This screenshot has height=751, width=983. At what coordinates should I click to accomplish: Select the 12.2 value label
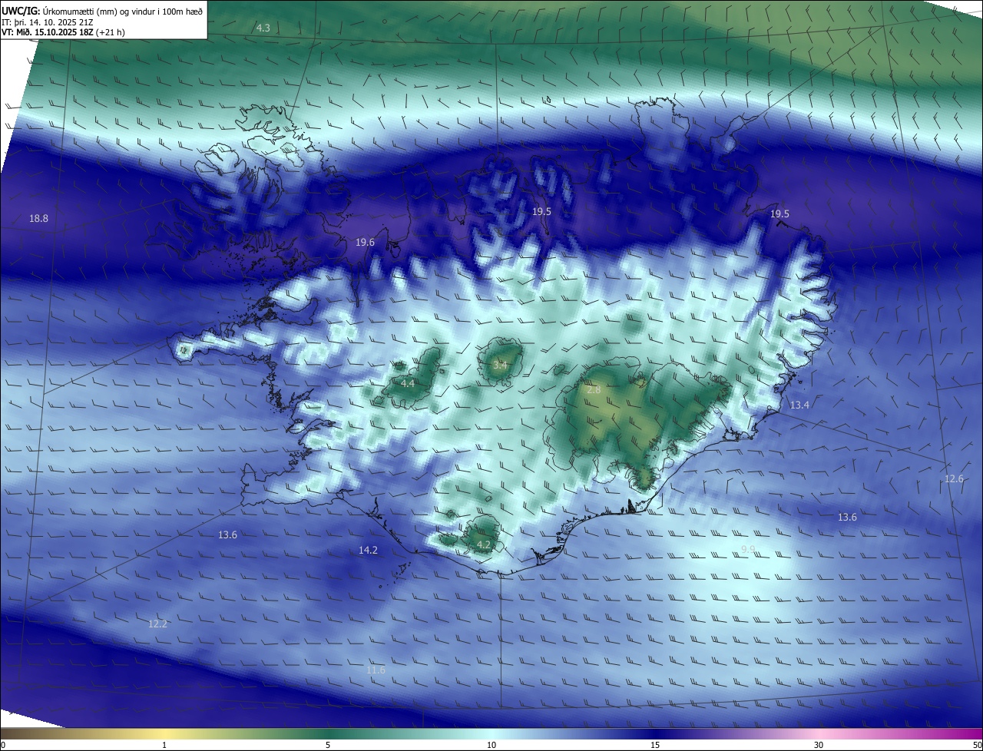[157, 624]
